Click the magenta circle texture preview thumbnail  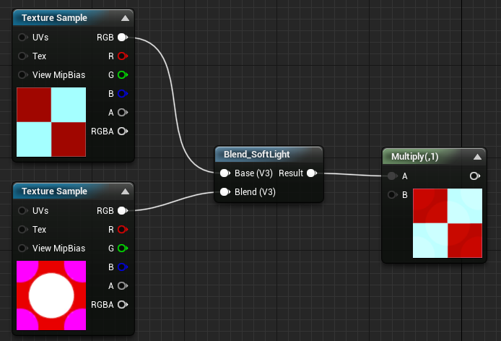point(51,295)
